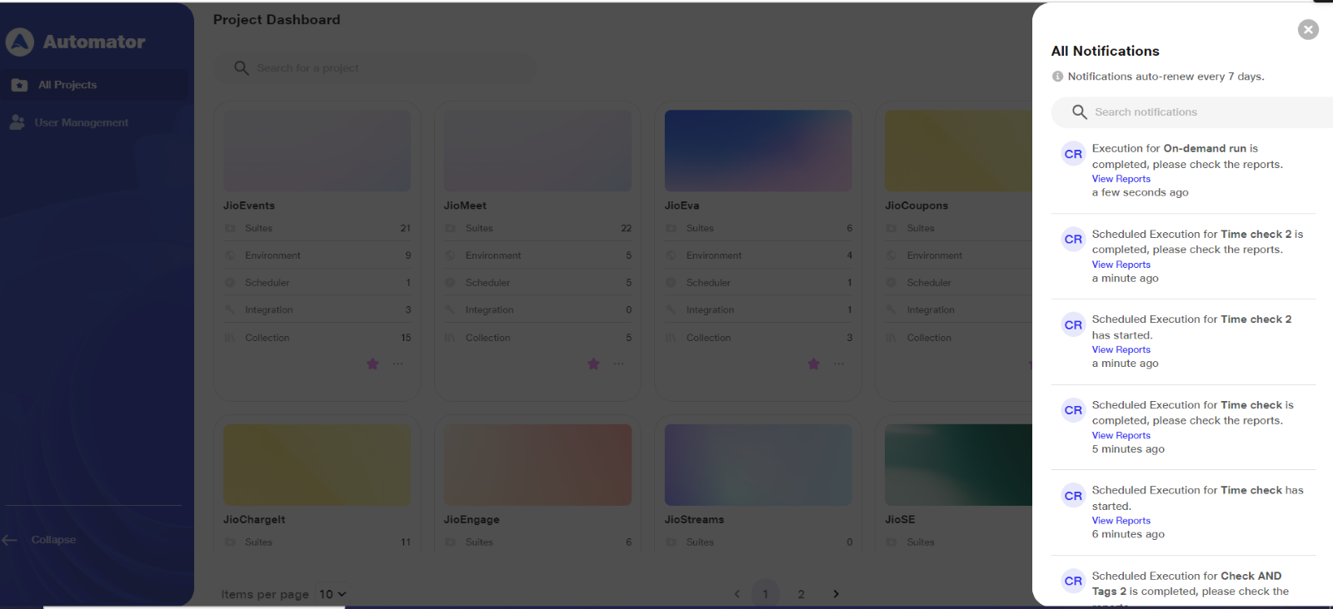Click CR avatar on Time check completed notification
1333x609 pixels.
(x=1073, y=410)
